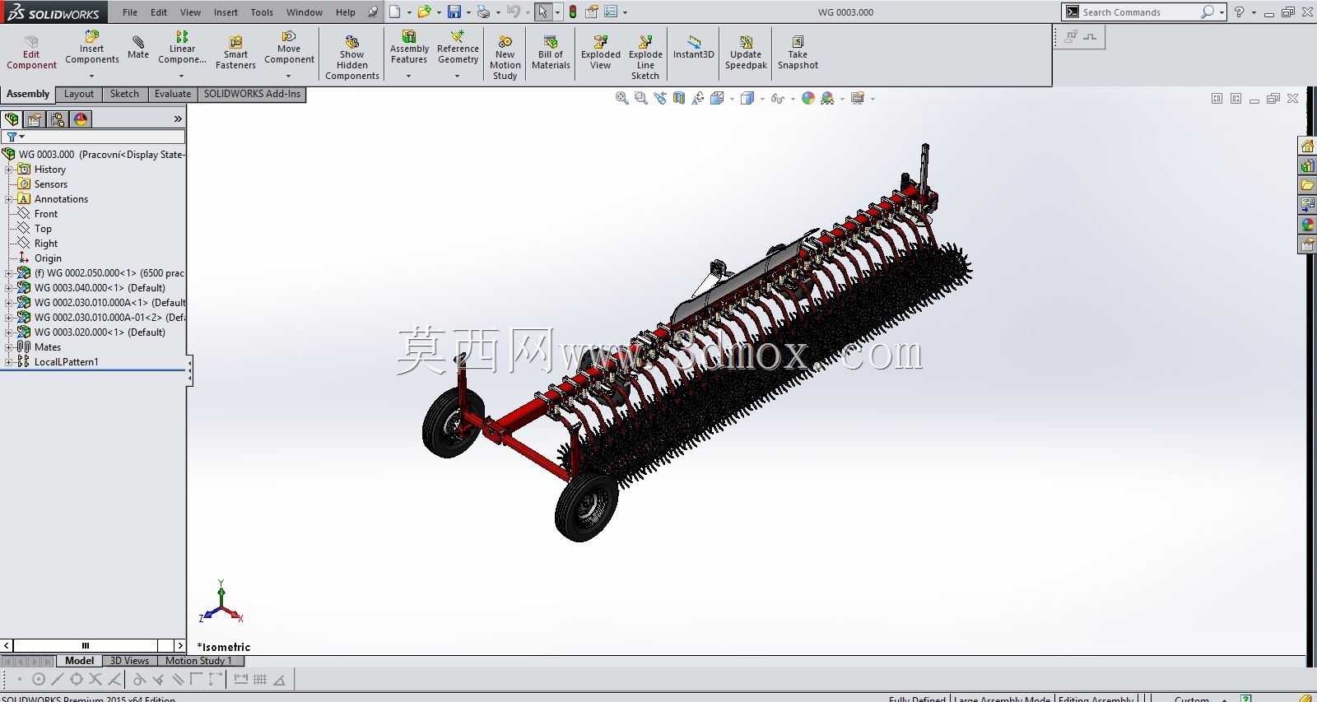Open the Tools menu
This screenshot has height=702, width=1317.
point(262,12)
